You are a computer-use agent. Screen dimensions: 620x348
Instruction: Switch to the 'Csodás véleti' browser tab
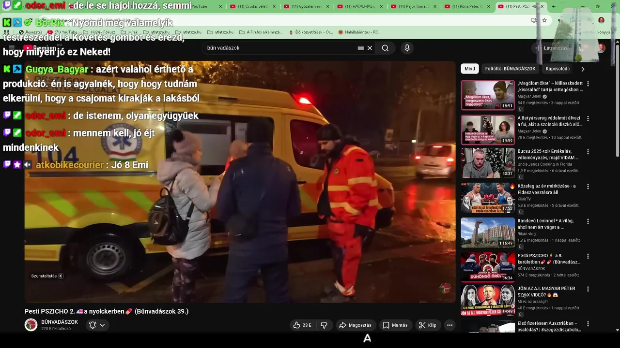click(252, 6)
